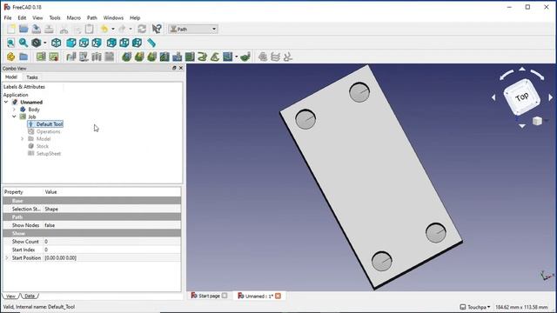Click the Top face of the navigation cube
The width and height of the screenshot is (557, 313).
coord(522,97)
